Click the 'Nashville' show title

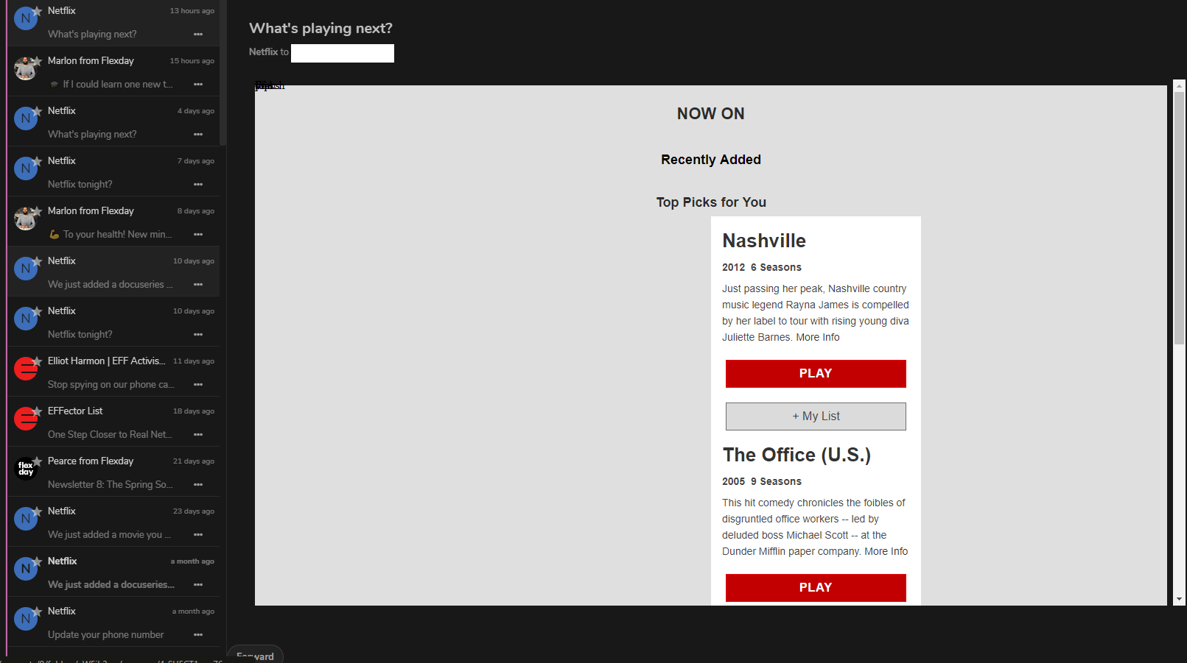coord(764,241)
